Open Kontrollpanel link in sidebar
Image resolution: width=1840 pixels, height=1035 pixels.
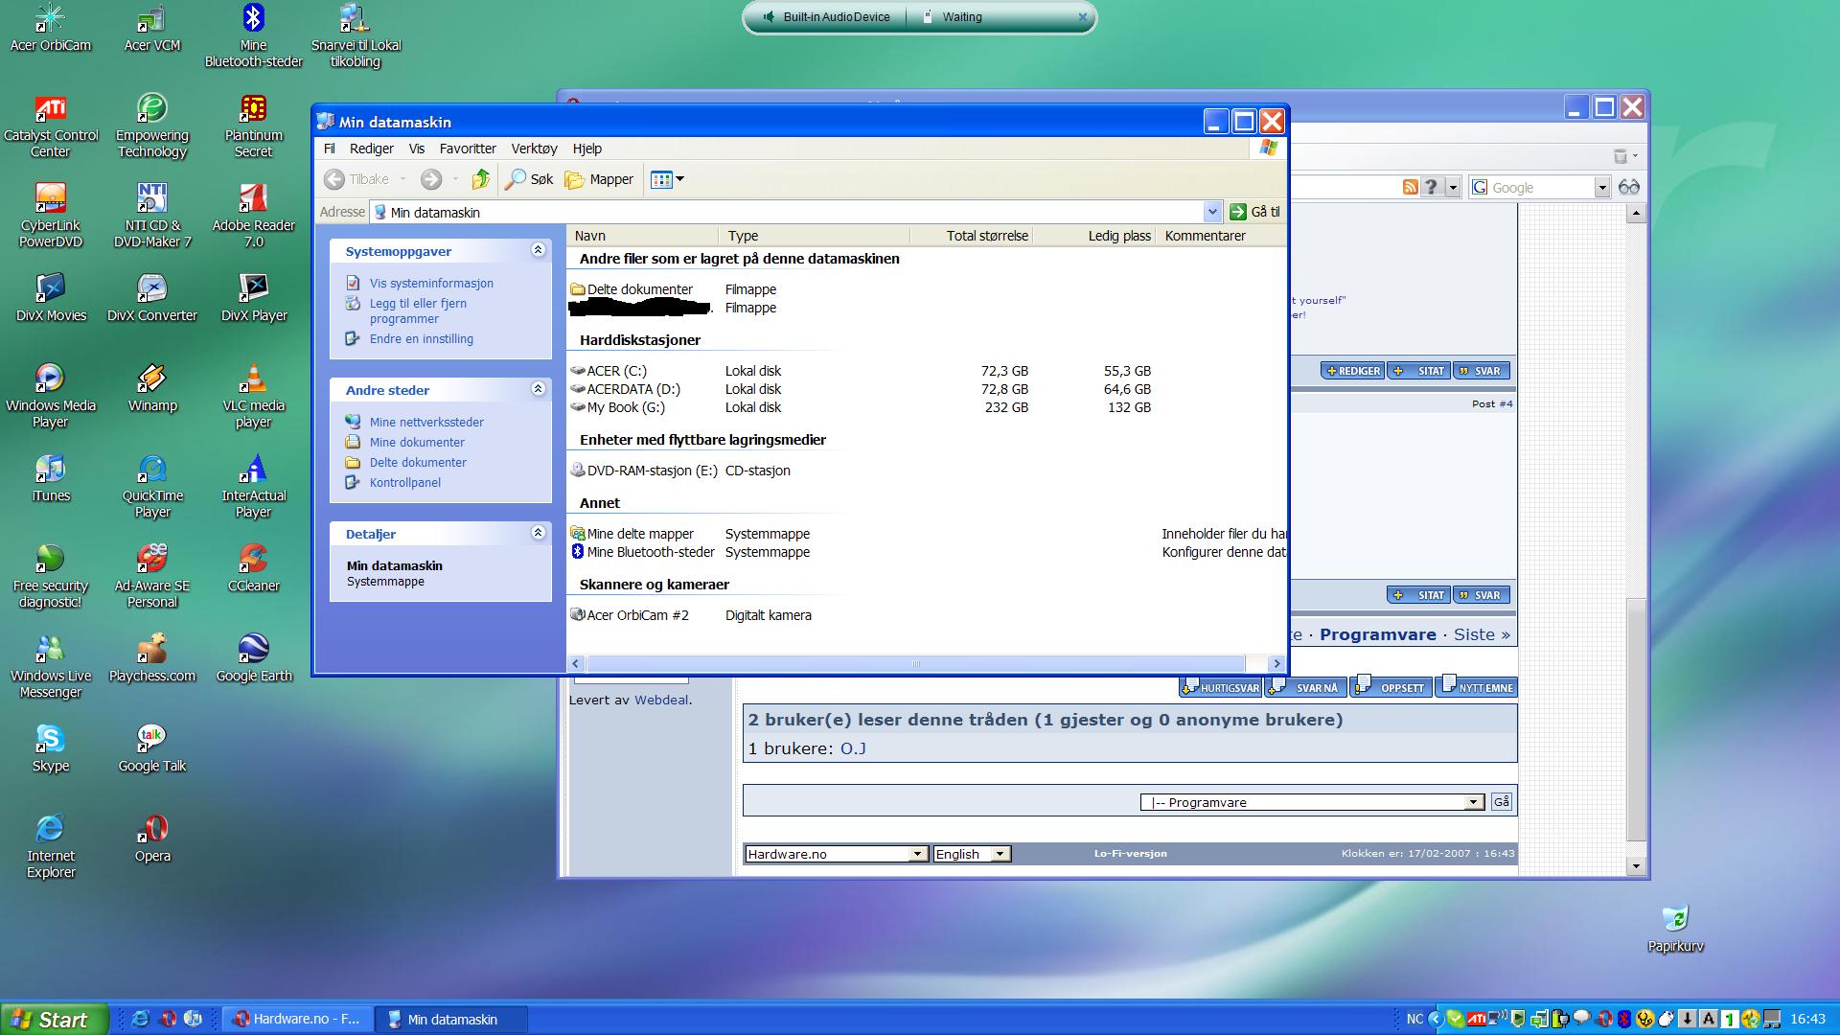404,482
